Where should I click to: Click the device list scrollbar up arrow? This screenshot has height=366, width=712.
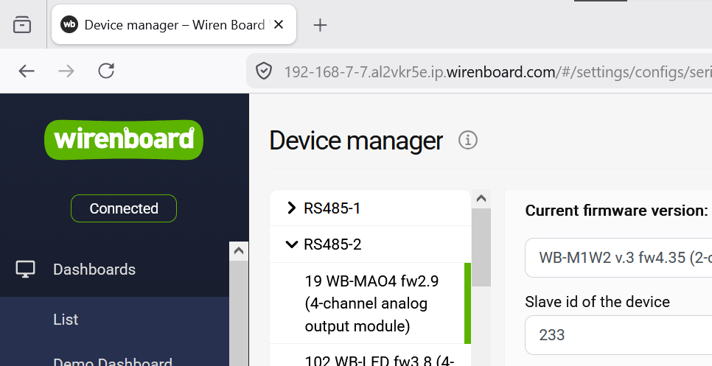(x=481, y=199)
